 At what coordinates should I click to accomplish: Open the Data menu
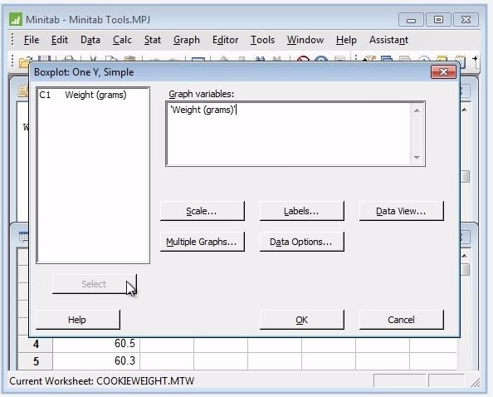(x=90, y=40)
